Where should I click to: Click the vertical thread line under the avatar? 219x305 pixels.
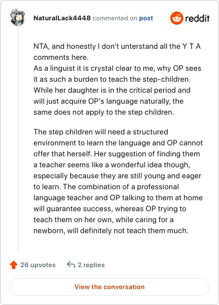[x=19, y=139]
